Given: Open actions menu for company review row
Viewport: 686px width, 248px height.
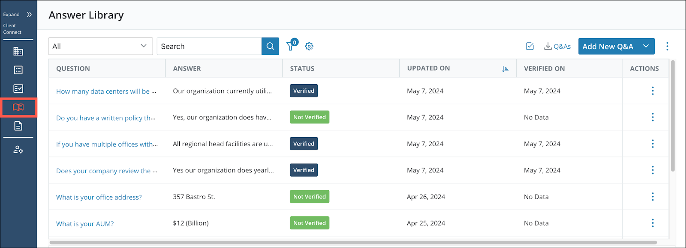Looking at the screenshot, I should pyautogui.click(x=653, y=170).
